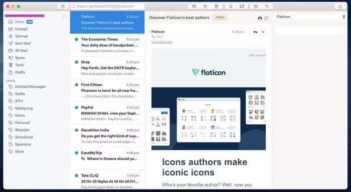Click the mark as unread envelope icon
This screenshot has height=192, width=351.
pos(242,6)
